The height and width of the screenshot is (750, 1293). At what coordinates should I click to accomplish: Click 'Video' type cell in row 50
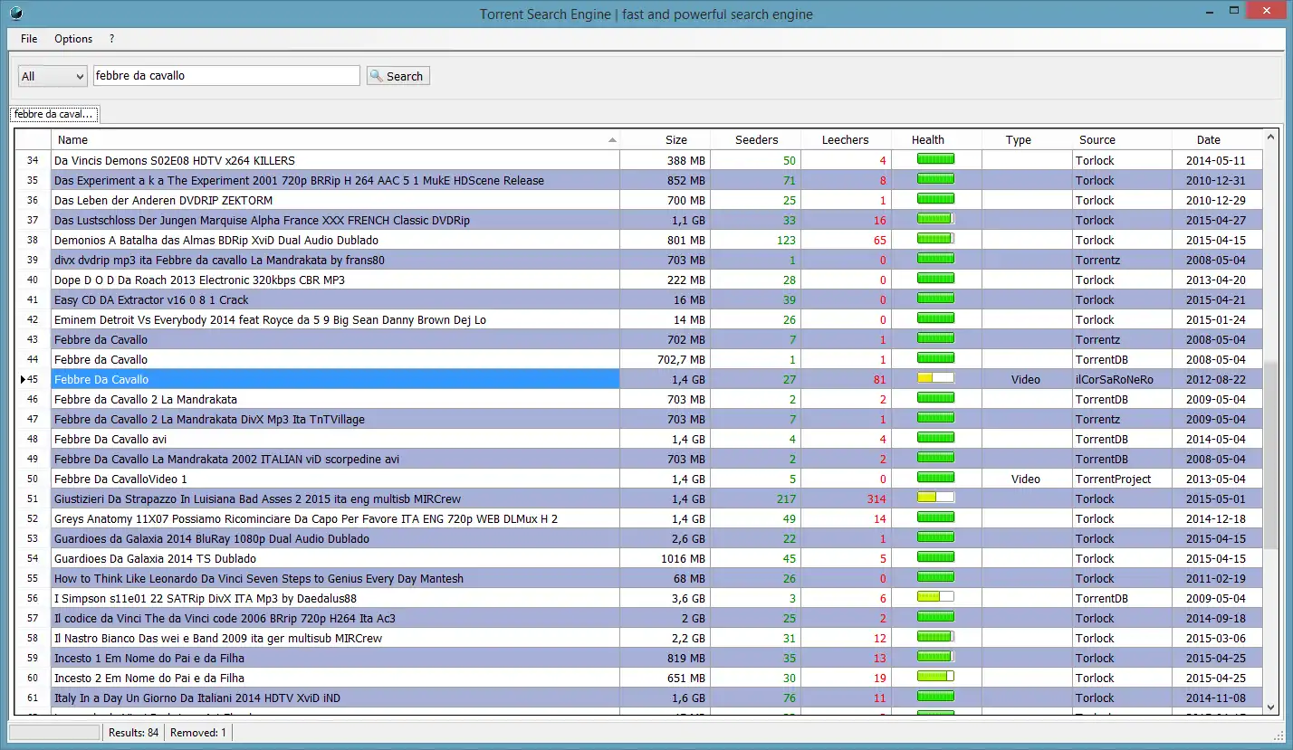(1026, 479)
